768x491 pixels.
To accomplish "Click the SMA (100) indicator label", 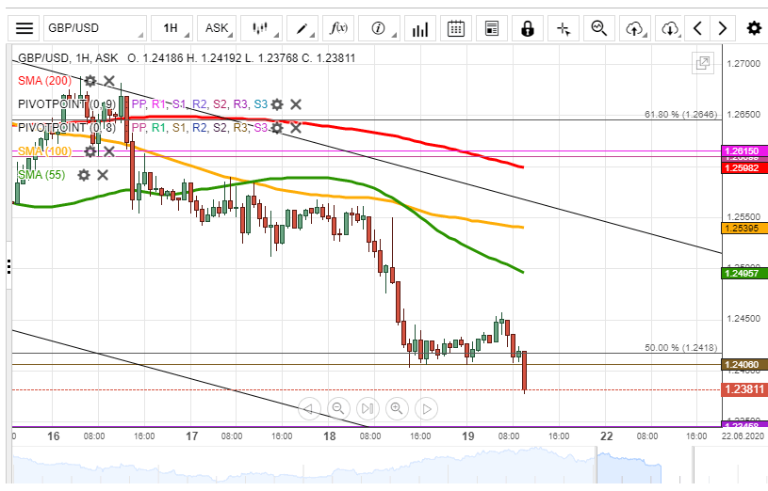I will (x=44, y=151).
